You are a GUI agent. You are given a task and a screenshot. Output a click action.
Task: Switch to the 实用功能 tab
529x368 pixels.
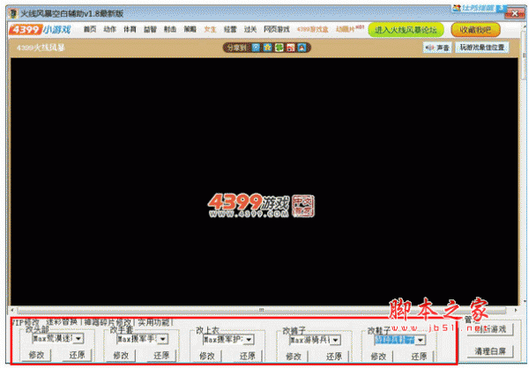[153, 322]
